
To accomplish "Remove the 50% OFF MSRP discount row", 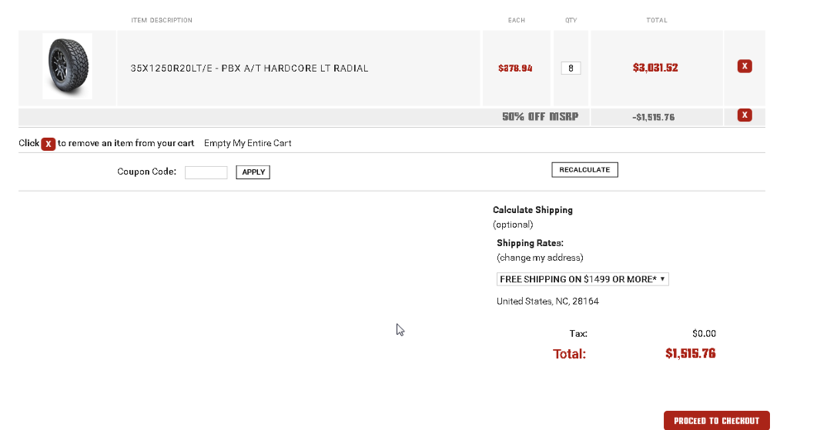I will coord(744,116).
